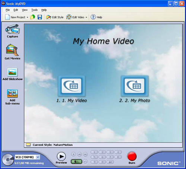The image size is (186, 169).
Task: Click the next chapter button
Action: [85, 154]
